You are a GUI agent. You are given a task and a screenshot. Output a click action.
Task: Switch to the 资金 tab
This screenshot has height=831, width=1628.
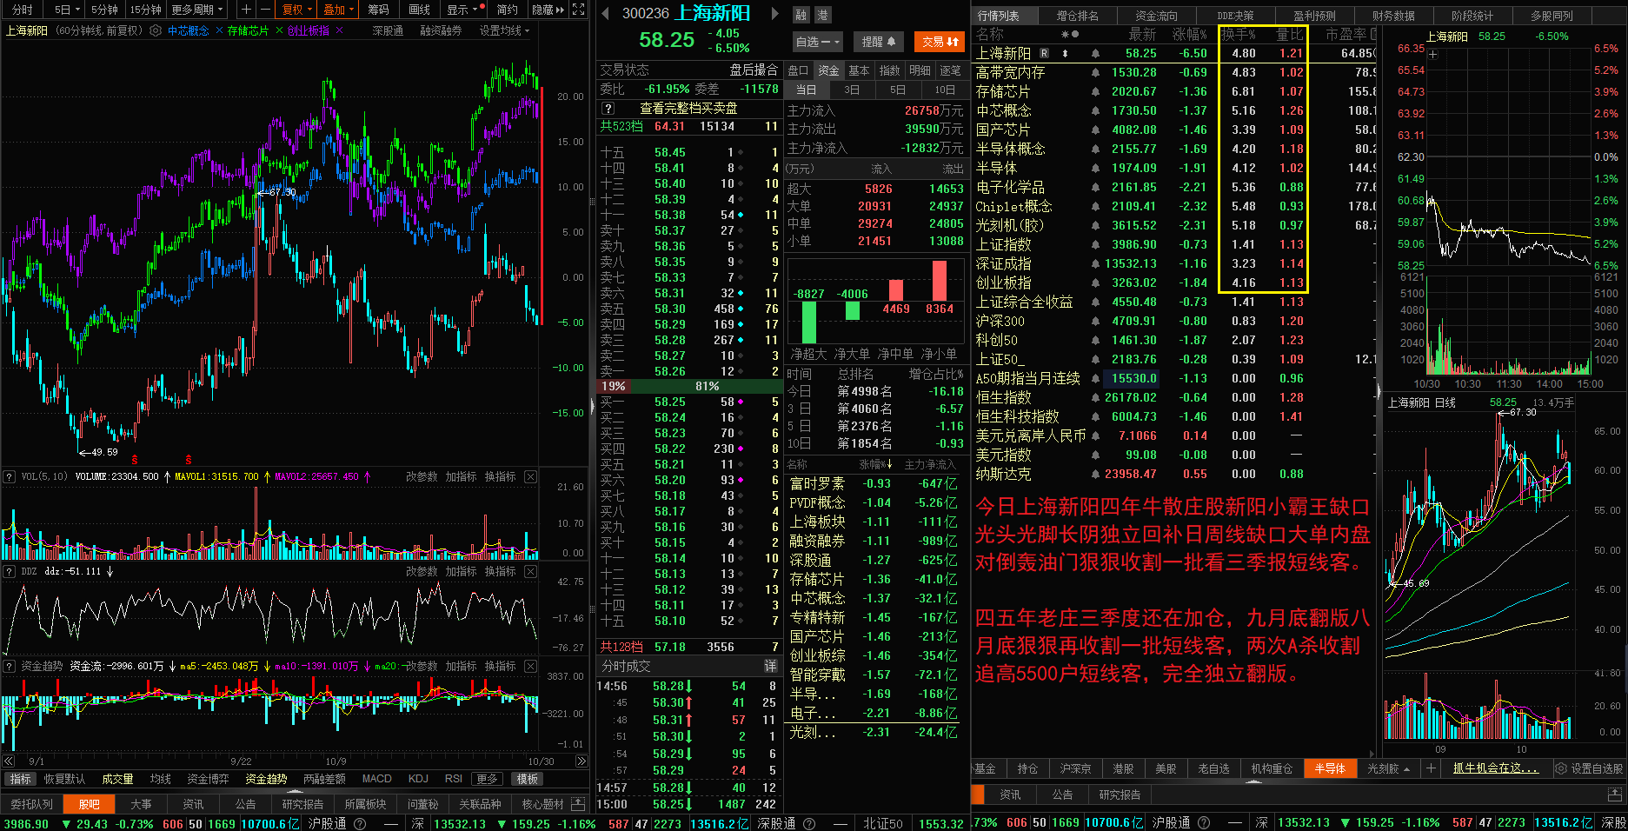click(x=828, y=70)
